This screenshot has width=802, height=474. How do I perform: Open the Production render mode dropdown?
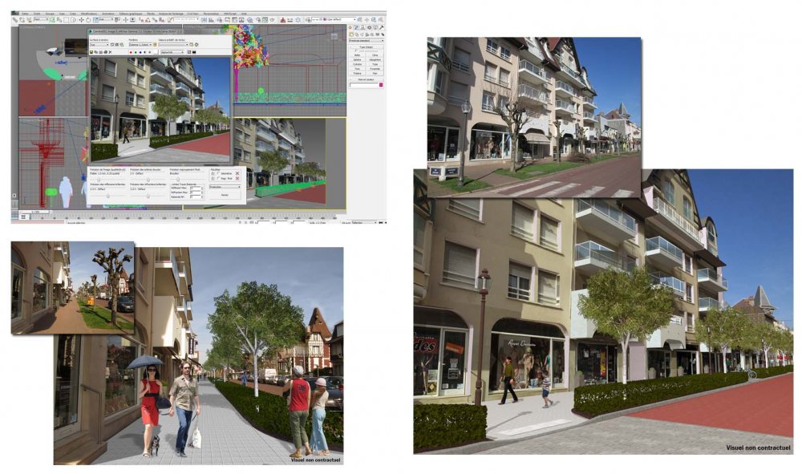[225, 187]
